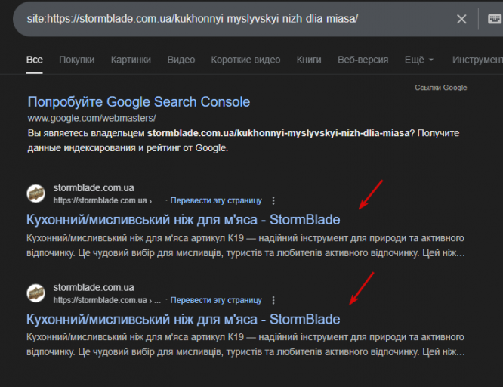
Task: Open the Инструменты search tools
Action: (x=477, y=60)
